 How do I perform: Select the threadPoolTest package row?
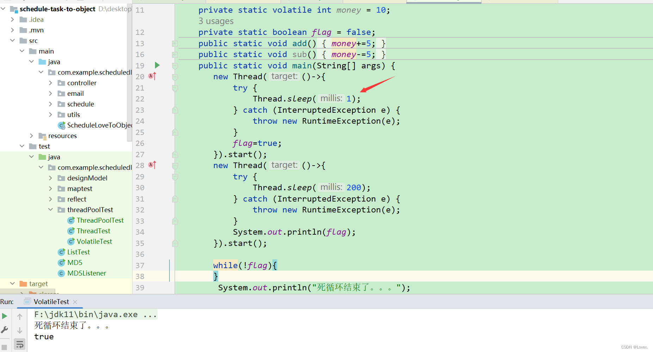(66, 210)
